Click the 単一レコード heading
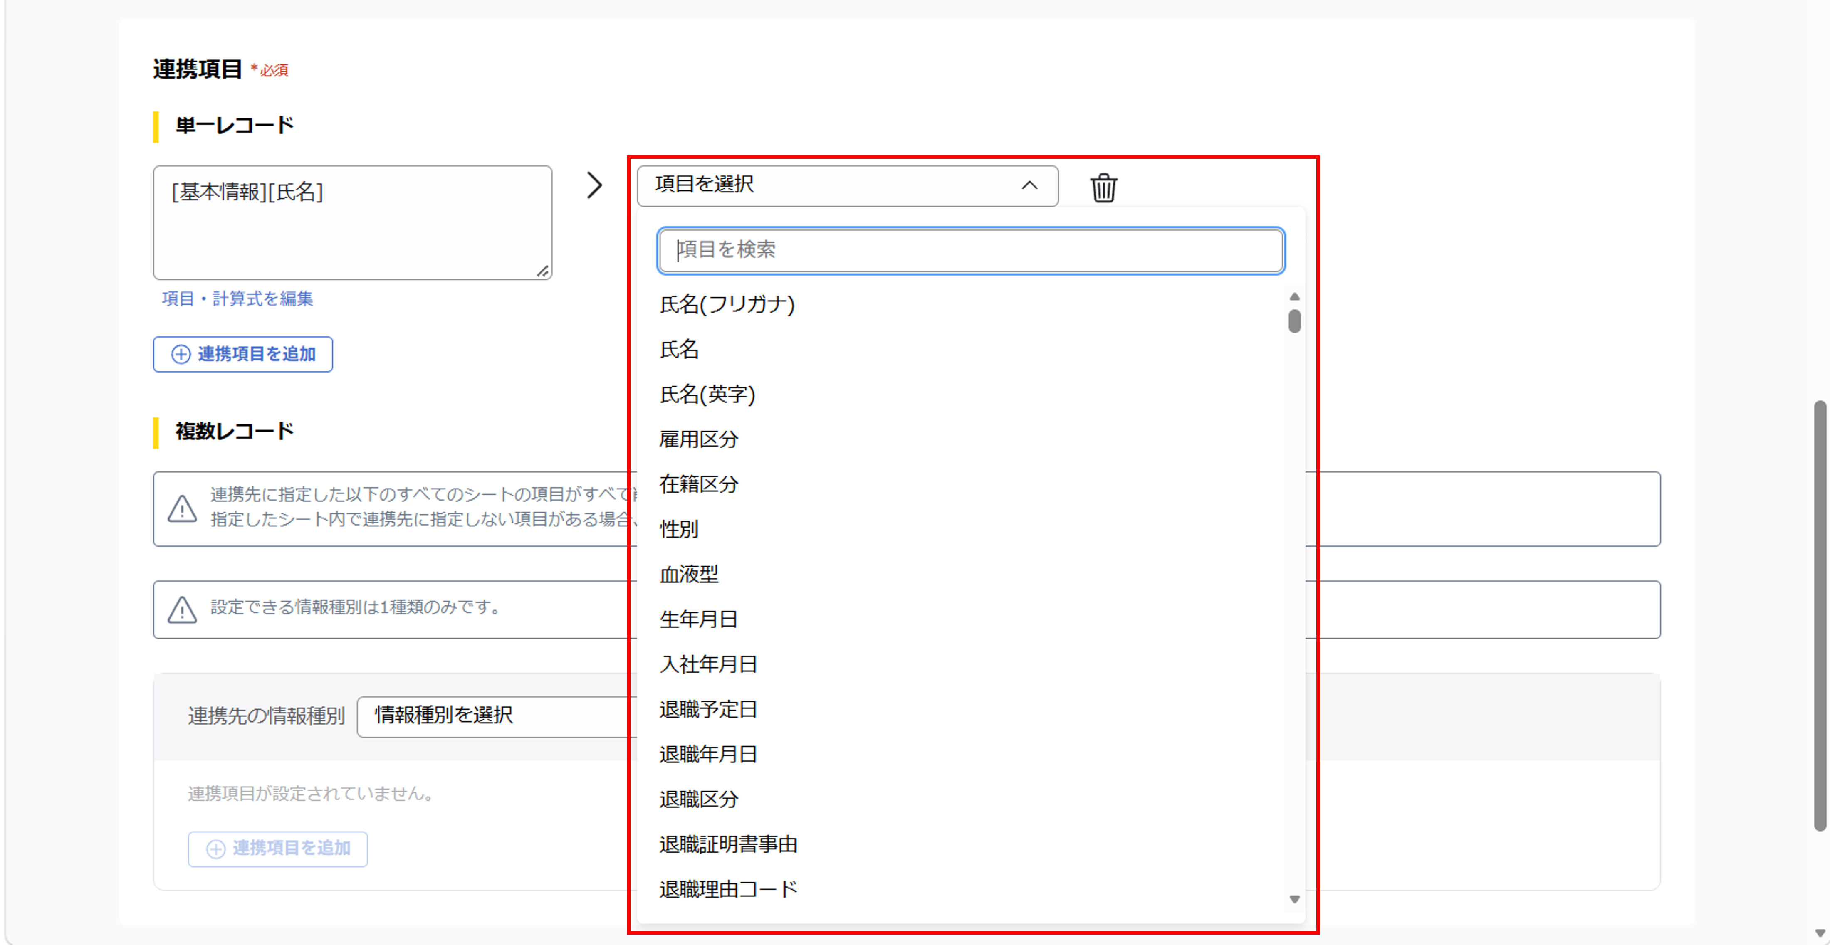Image resolution: width=1830 pixels, height=945 pixels. click(235, 126)
